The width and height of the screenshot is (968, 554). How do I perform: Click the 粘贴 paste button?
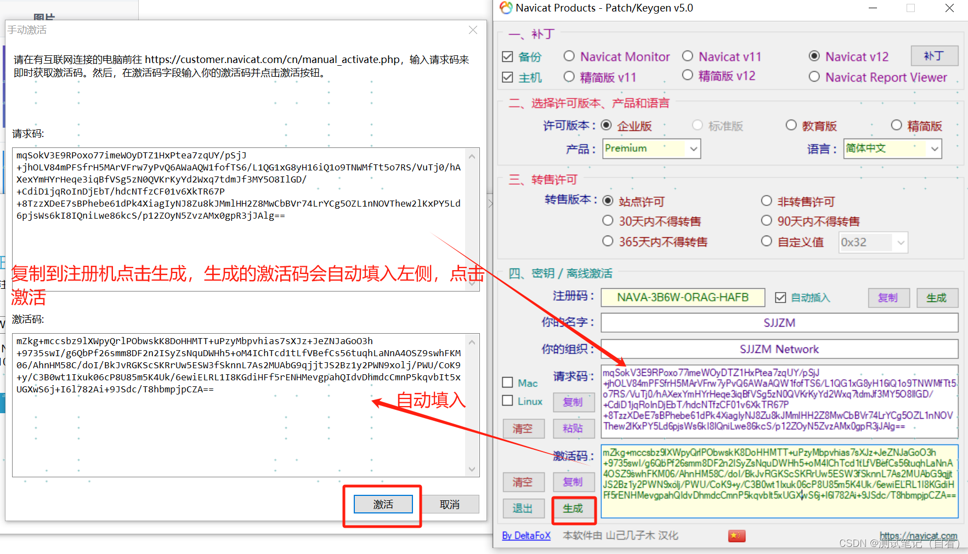(x=573, y=428)
